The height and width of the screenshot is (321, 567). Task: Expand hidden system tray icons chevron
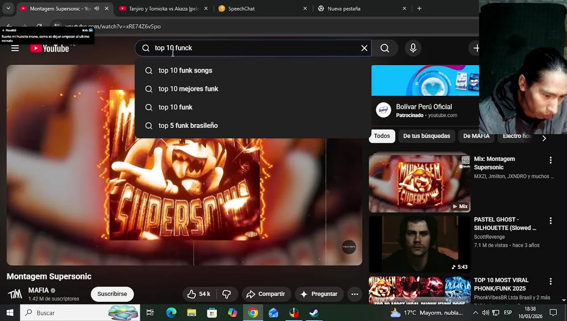pyautogui.click(x=476, y=313)
